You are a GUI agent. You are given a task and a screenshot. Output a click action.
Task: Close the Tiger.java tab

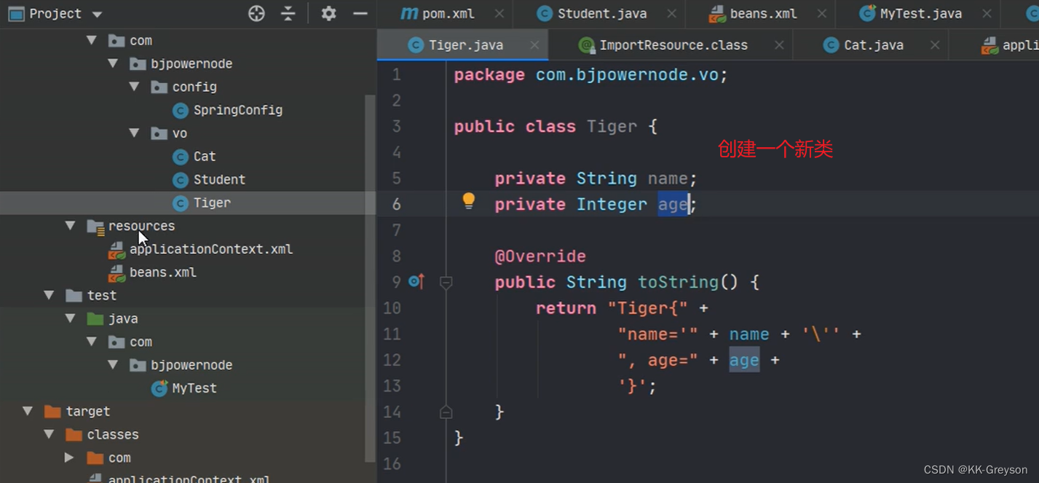(x=534, y=45)
